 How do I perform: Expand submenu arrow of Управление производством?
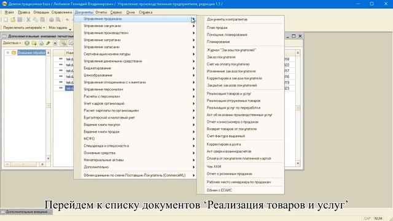193,33
